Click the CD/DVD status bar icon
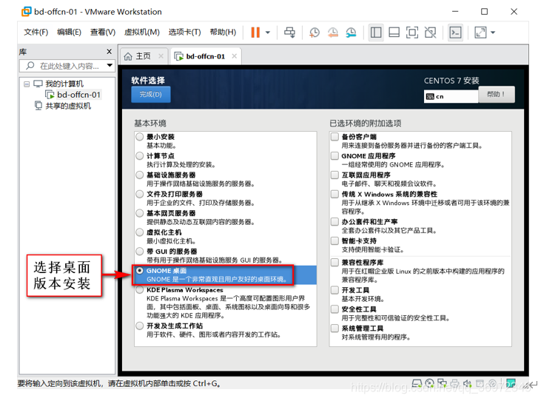 pos(429,383)
